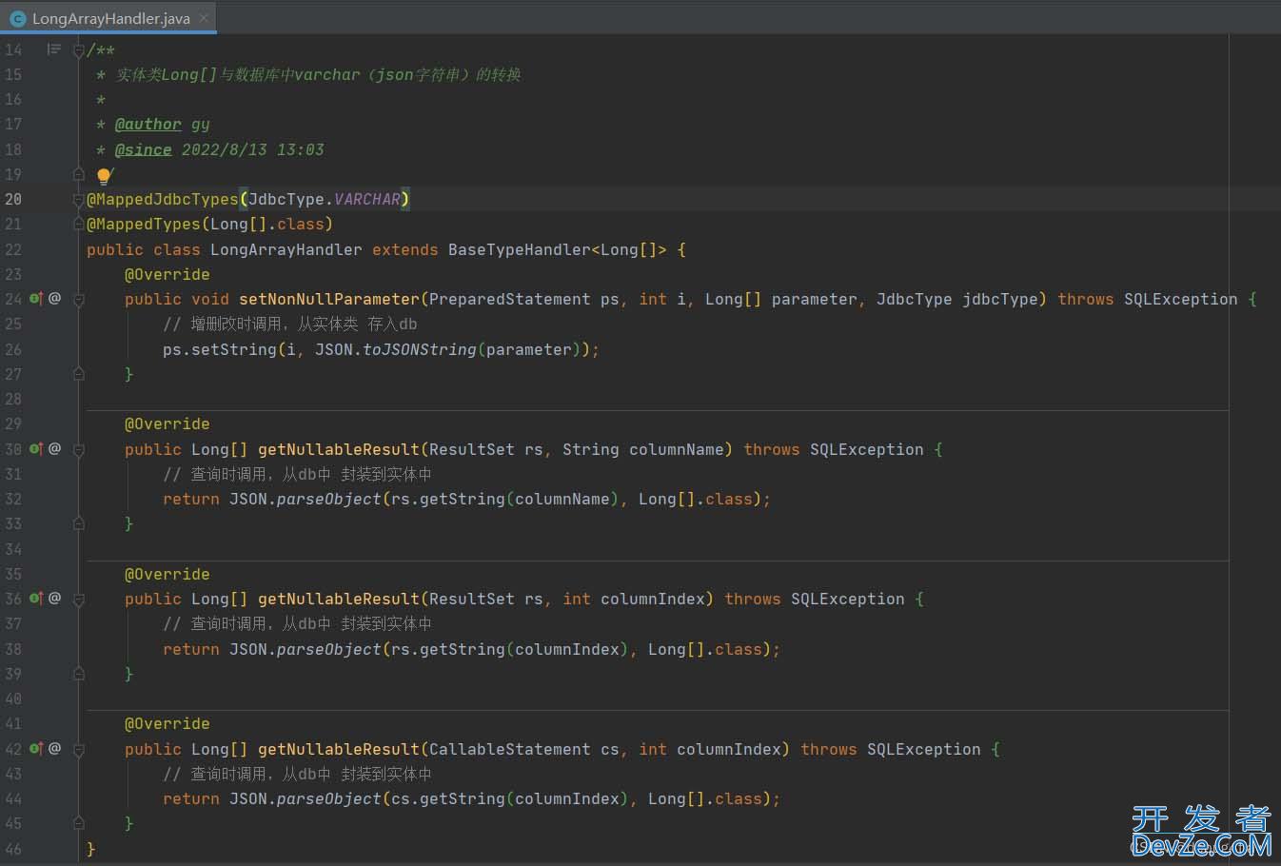Click the @author Javadoc tag
1281x866 pixels.
148,124
